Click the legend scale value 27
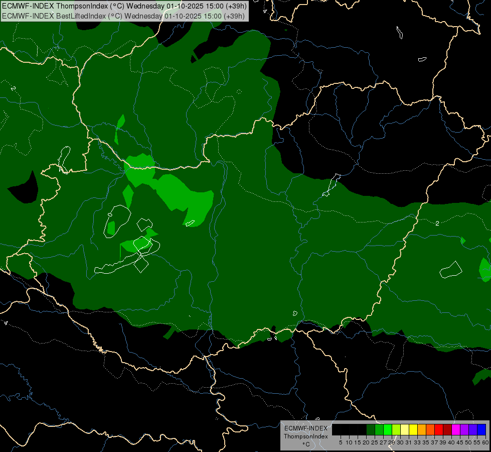 pos(383,442)
